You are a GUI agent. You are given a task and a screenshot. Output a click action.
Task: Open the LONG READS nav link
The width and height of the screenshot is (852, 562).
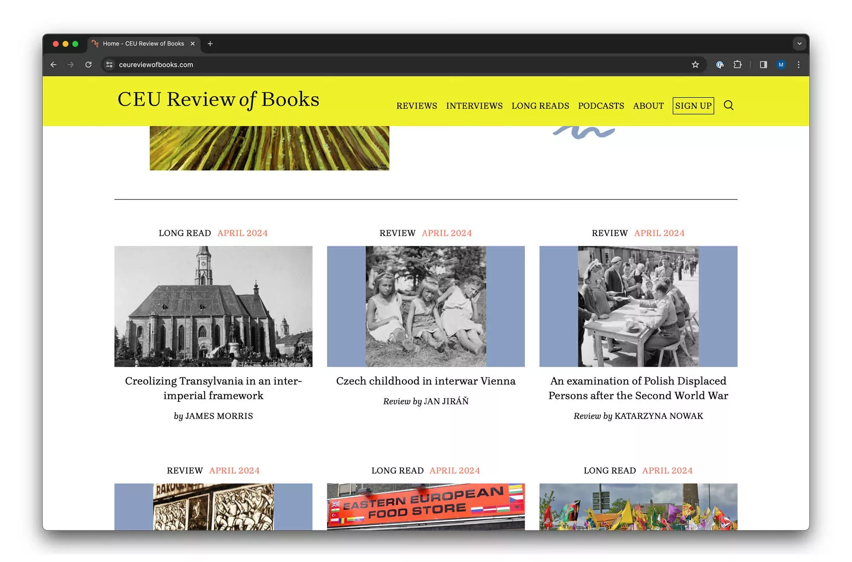(x=540, y=106)
